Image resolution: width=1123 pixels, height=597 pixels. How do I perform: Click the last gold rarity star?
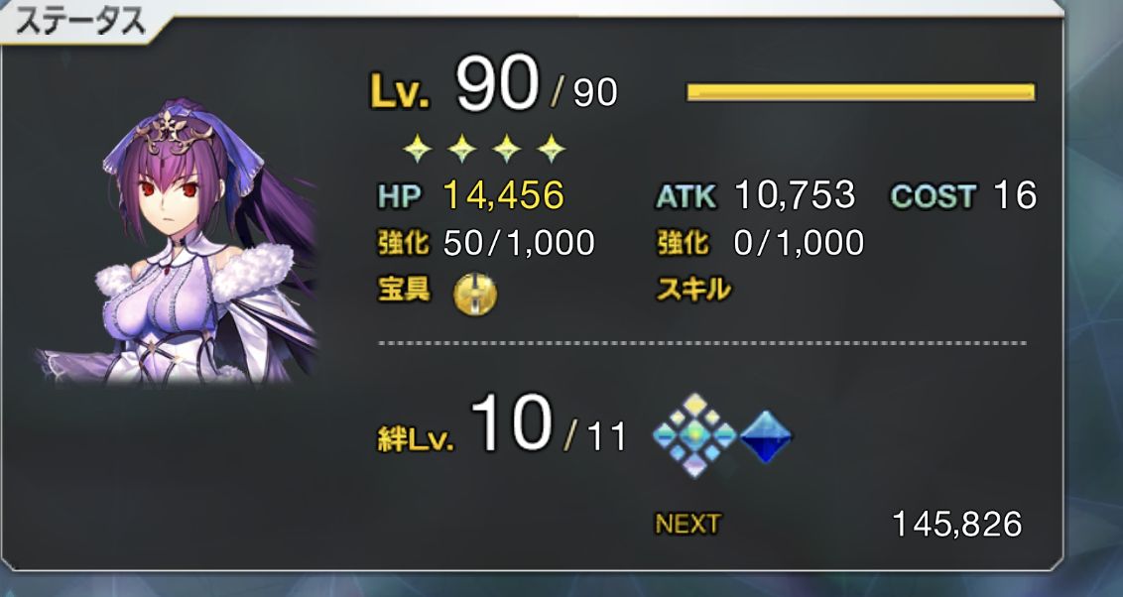click(x=552, y=149)
